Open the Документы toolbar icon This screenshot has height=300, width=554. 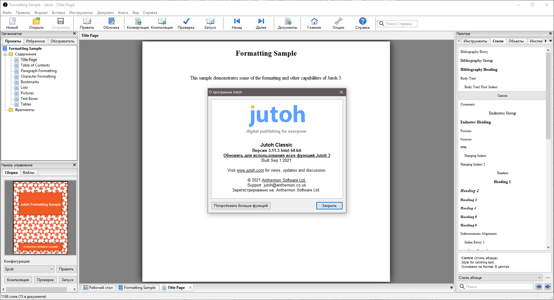tap(288, 22)
